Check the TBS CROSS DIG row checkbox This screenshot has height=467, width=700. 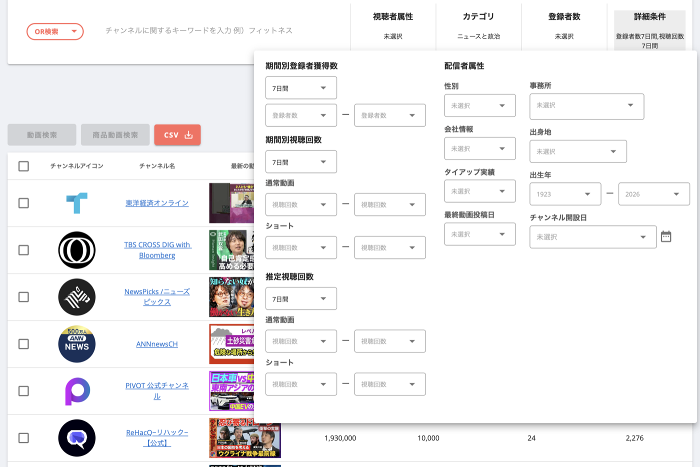(23, 250)
